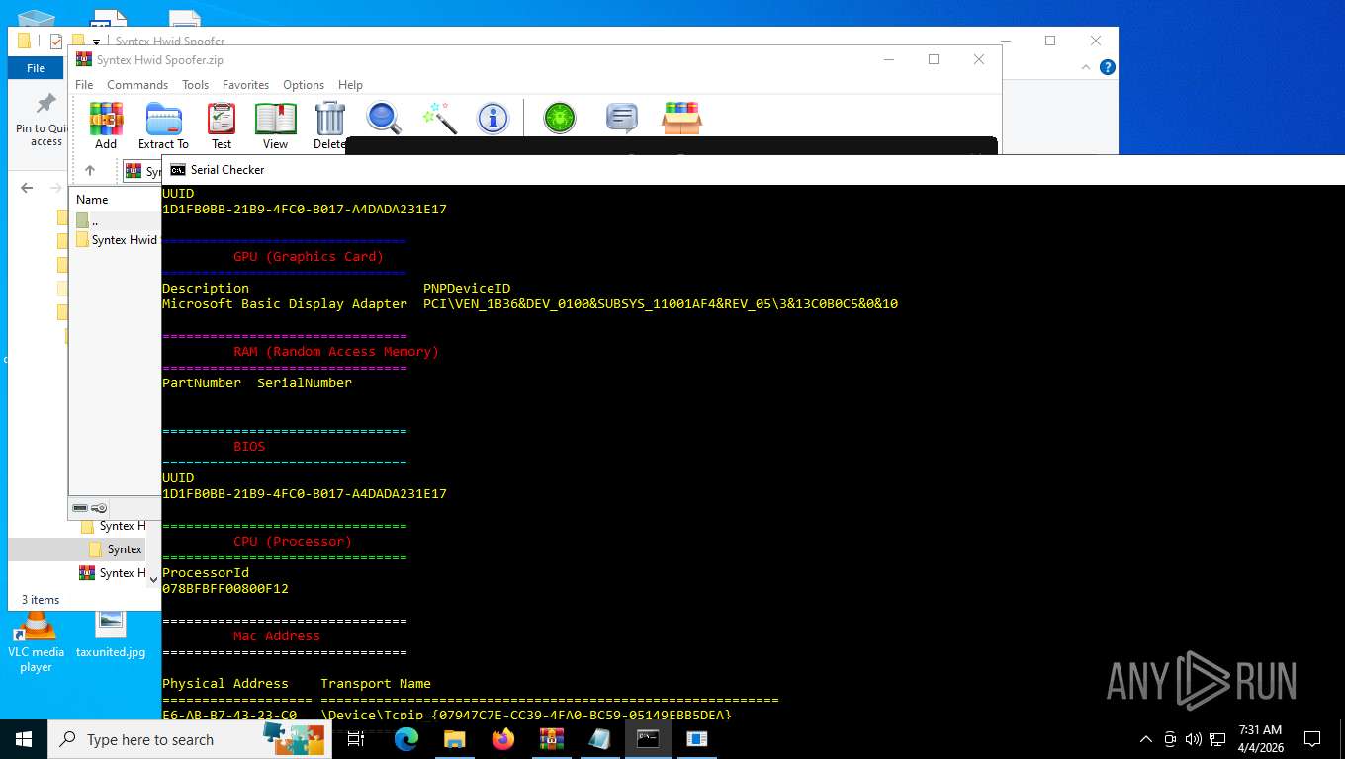Select the Syntex Hwid folder in WinRAR list
The image size is (1345, 759).
coord(116,240)
